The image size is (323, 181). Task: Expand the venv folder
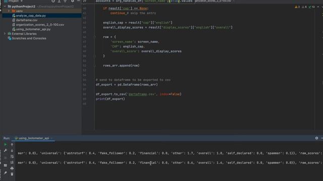coord(9,11)
